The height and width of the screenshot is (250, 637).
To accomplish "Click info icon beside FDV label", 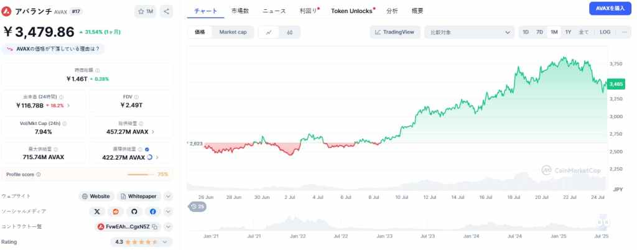I will [x=136, y=97].
